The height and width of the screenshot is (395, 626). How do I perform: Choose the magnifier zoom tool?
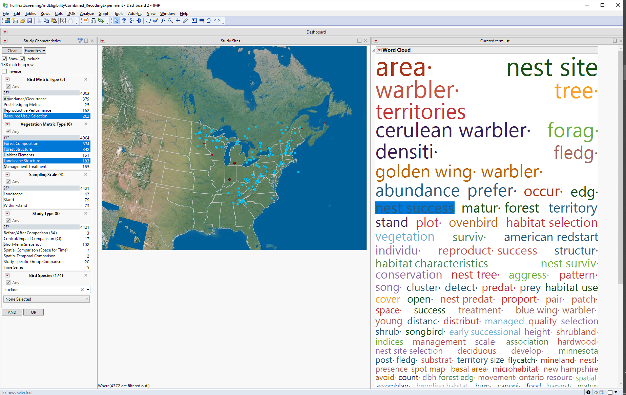pyautogui.click(x=170, y=21)
